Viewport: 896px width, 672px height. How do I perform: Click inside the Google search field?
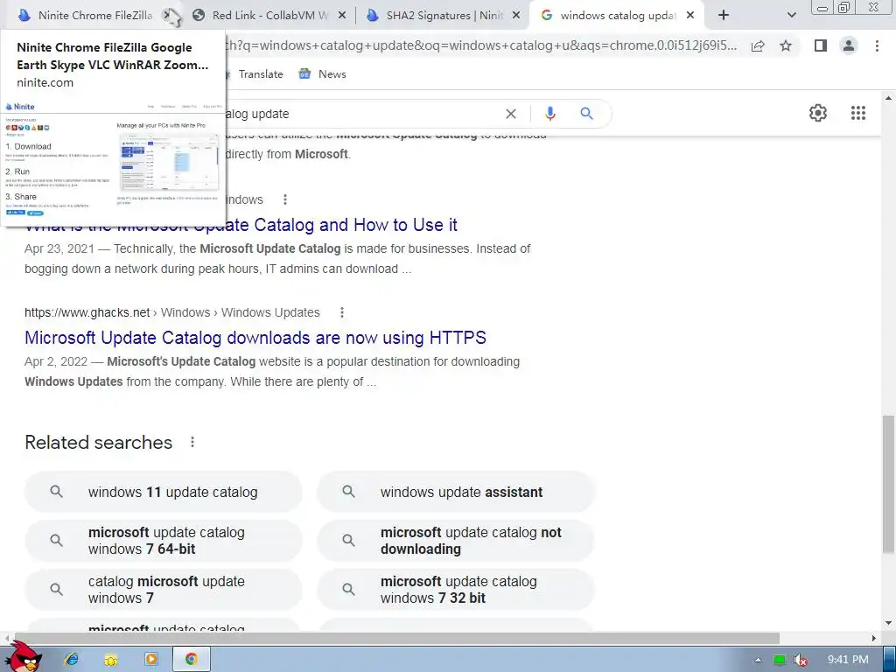(360, 114)
